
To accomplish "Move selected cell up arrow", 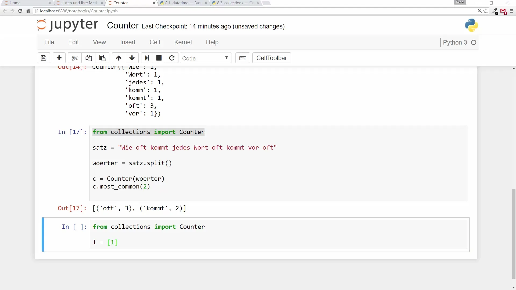I will 119,58.
